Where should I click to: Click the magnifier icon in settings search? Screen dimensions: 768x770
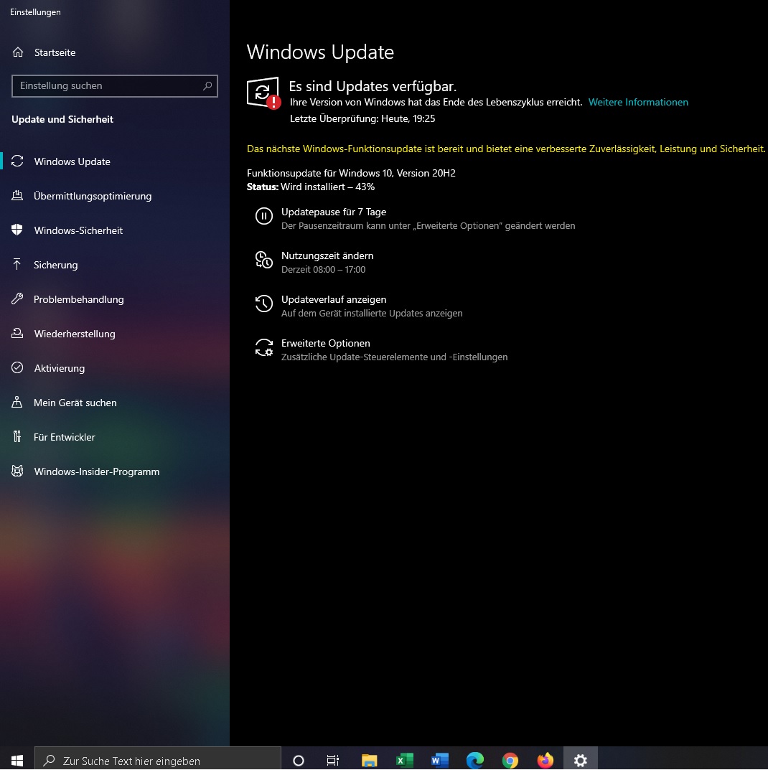pos(207,86)
